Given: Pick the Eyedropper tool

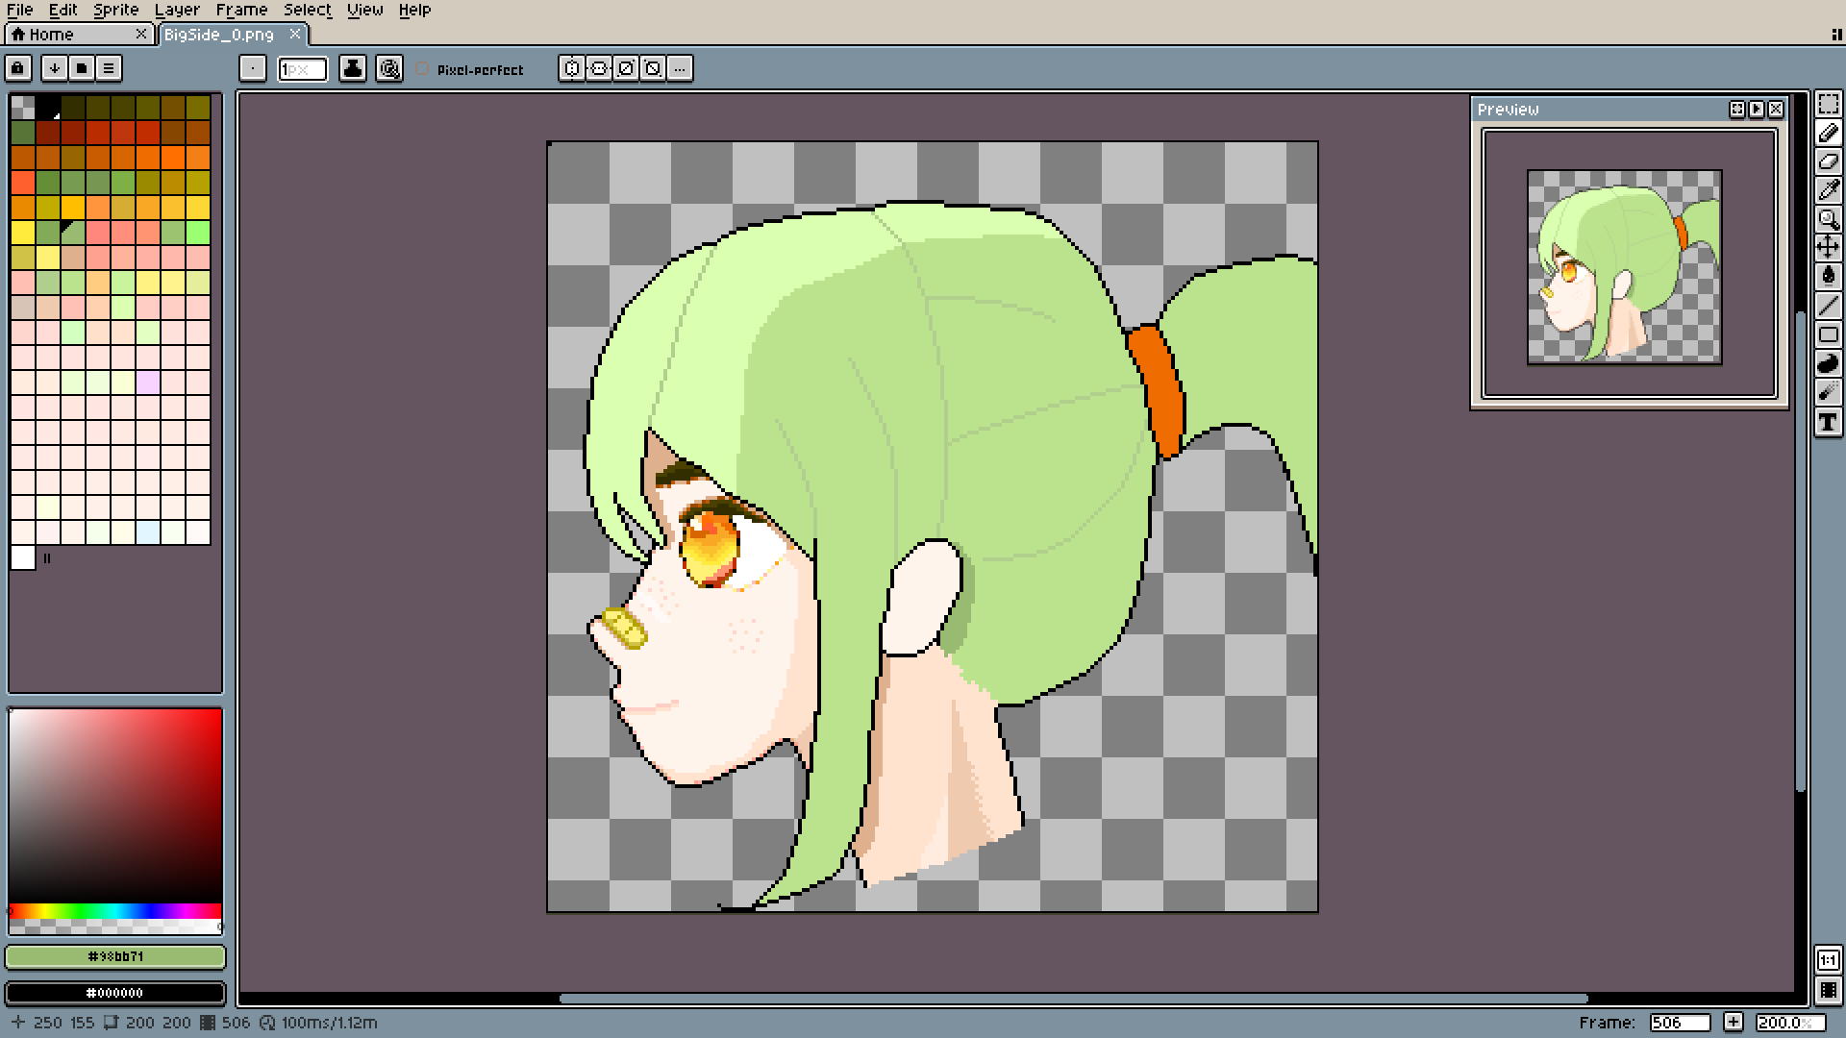Looking at the screenshot, I should click(x=1828, y=190).
